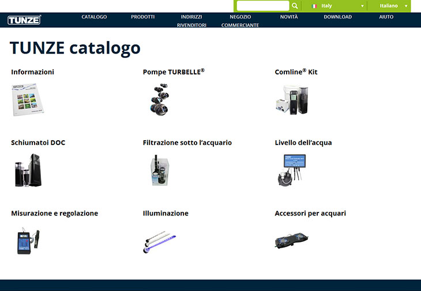
Task: Follow the Informazioni heading link
Action: pyautogui.click(x=32, y=72)
